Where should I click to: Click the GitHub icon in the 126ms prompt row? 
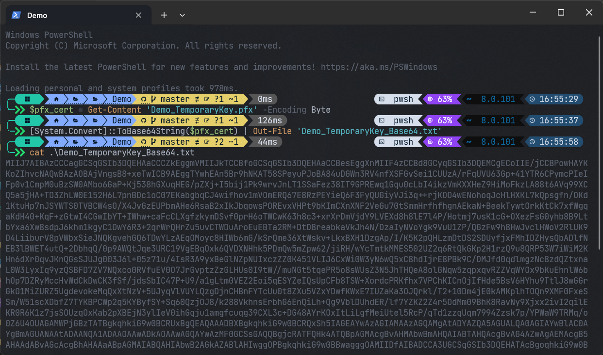tap(144, 120)
